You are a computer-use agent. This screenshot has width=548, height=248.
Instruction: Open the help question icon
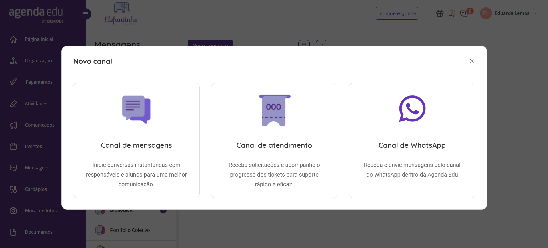click(x=452, y=13)
